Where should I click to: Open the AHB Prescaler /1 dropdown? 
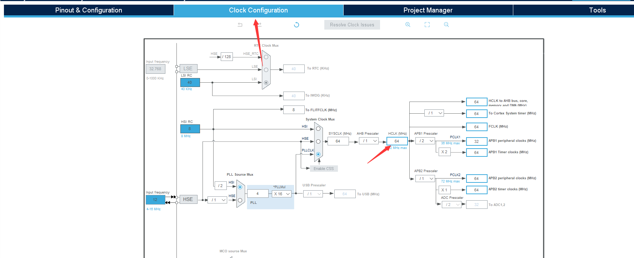tap(369, 141)
